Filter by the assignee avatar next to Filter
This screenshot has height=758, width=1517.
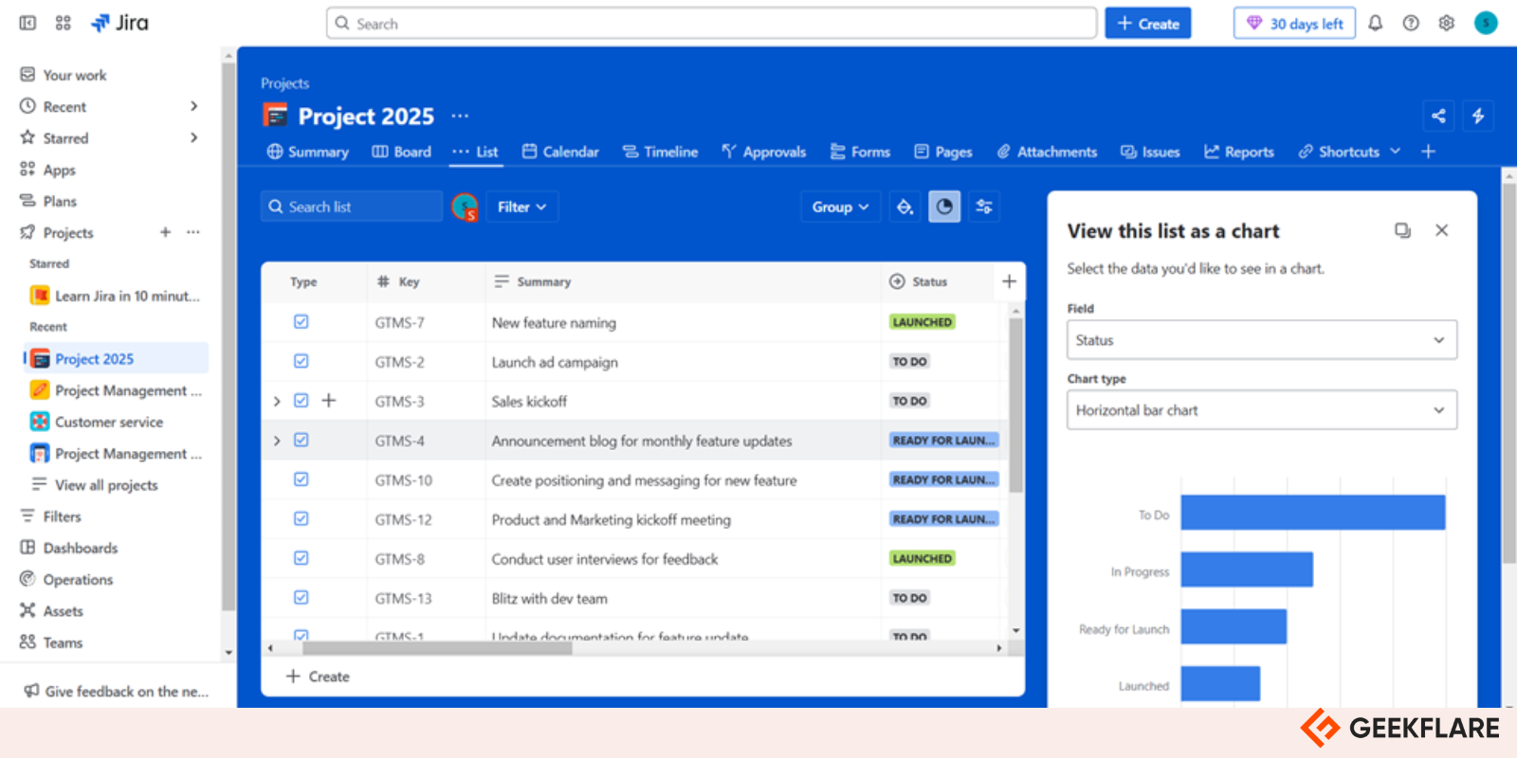click(465, 207)
